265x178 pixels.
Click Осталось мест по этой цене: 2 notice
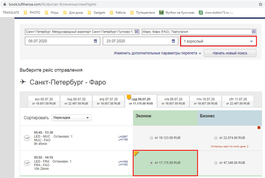tap(229, 146)
